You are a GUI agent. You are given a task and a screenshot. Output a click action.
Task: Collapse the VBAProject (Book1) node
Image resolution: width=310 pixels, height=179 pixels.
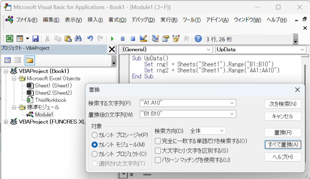click(6, 71)
